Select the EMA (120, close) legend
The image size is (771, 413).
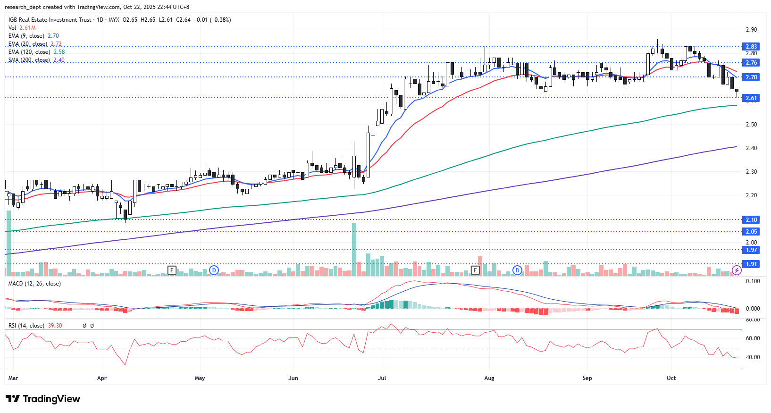[29, 52]
